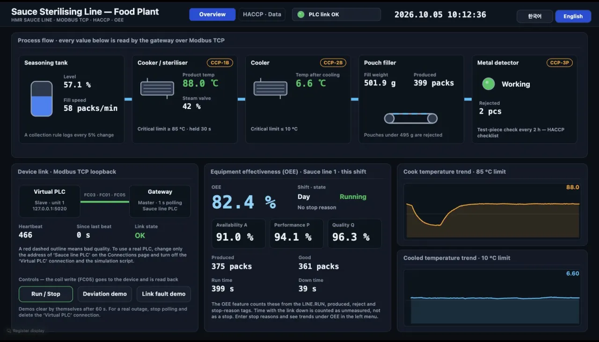
Task: Click the Register display icon
Action: coord(9,331)
